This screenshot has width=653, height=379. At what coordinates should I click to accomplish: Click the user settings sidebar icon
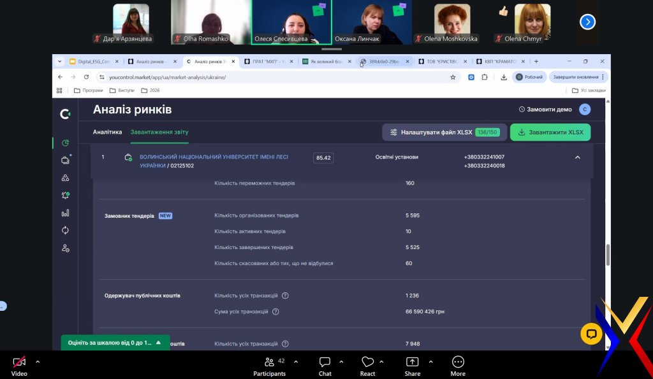pyautogui.click(x=65, y=248)
